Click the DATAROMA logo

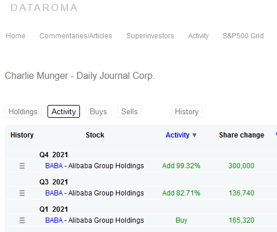click(x=44, y=8)
